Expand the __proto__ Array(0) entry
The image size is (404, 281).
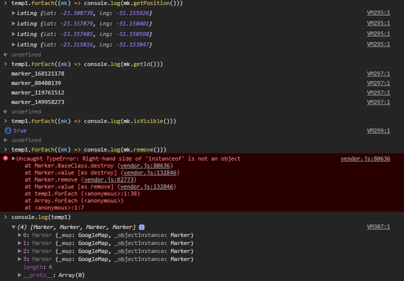pos(19,275)
